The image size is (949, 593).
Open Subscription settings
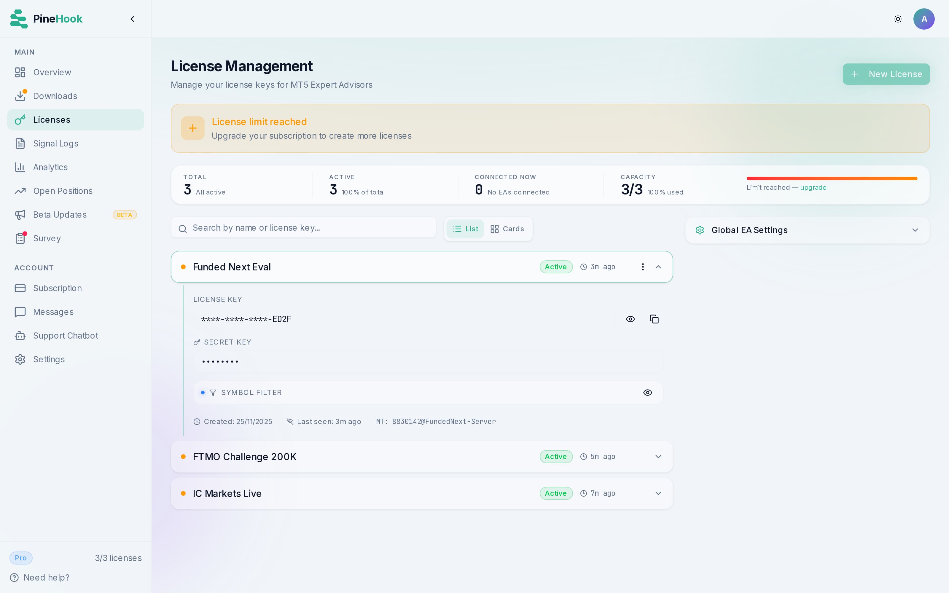click(x=75, y=288)
